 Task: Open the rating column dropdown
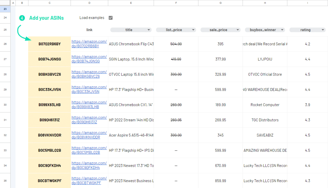[x=323, y=30]
